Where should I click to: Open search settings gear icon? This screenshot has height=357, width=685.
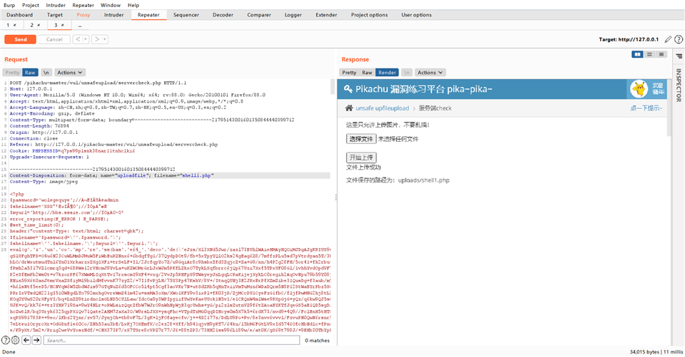[x=15, y=340]
